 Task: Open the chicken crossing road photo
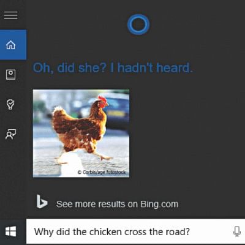tap(81, 134)
